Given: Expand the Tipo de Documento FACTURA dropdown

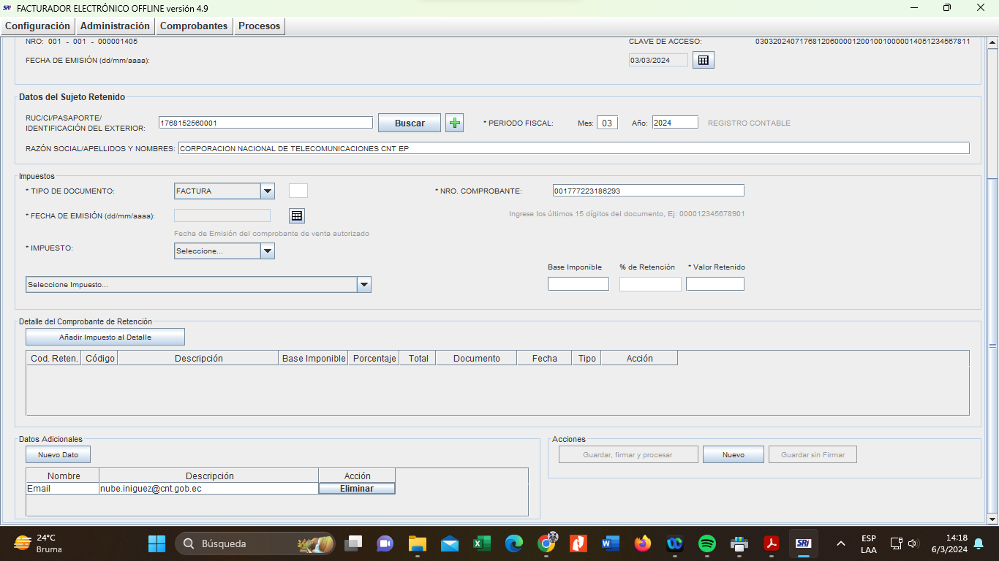Looking at the screenshot, I should click(268, 191).
